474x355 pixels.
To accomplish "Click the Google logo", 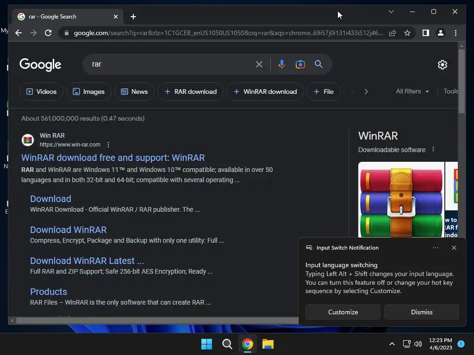I will [40, 65].
